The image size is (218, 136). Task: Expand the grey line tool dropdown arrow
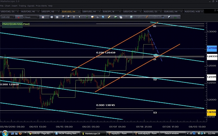point(143,17)
